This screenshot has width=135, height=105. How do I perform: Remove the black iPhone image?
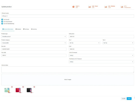pyautogui.click(x=34, y=87)
